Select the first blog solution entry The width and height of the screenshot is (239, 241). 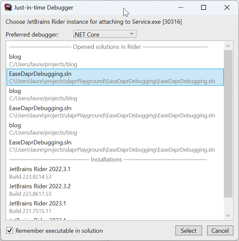click(115, 60)
